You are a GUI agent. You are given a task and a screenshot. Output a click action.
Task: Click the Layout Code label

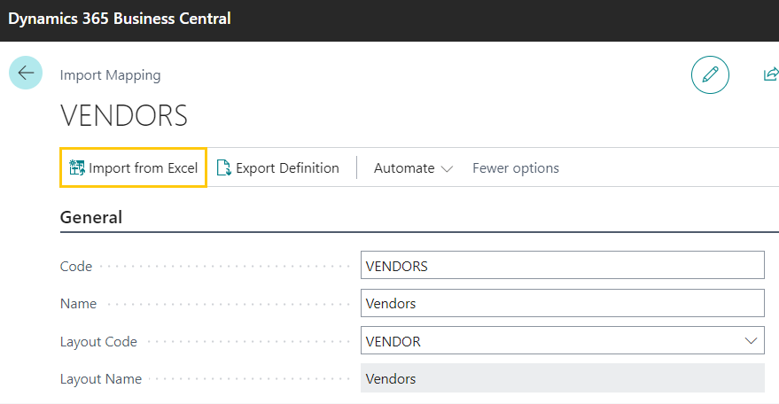[x=98, y=342]
